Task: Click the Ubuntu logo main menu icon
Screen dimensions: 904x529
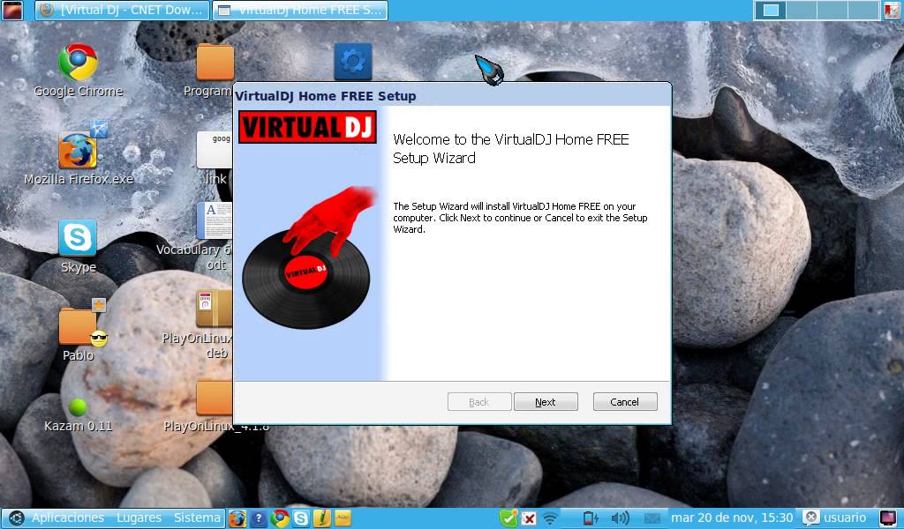Action: pyautogui.click(x=16, y=518)
